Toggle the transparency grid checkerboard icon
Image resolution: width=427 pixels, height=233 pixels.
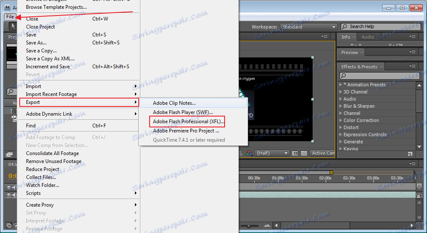tap(304, 153)
